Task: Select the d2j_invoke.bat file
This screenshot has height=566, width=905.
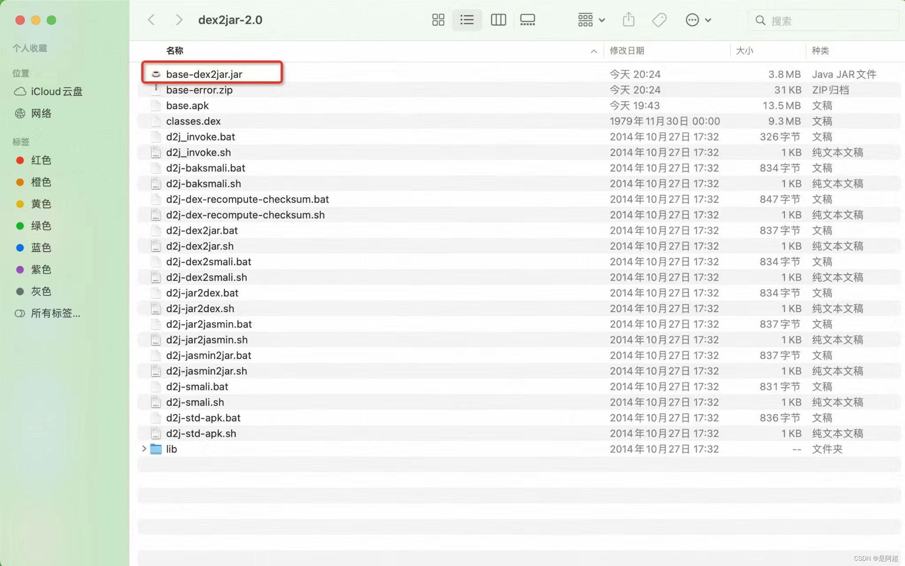Action: click(x=200, y=137)
